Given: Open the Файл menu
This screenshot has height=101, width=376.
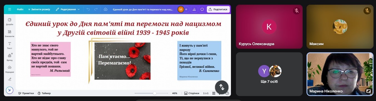Looking at the screenshot, I should [20, 9].
